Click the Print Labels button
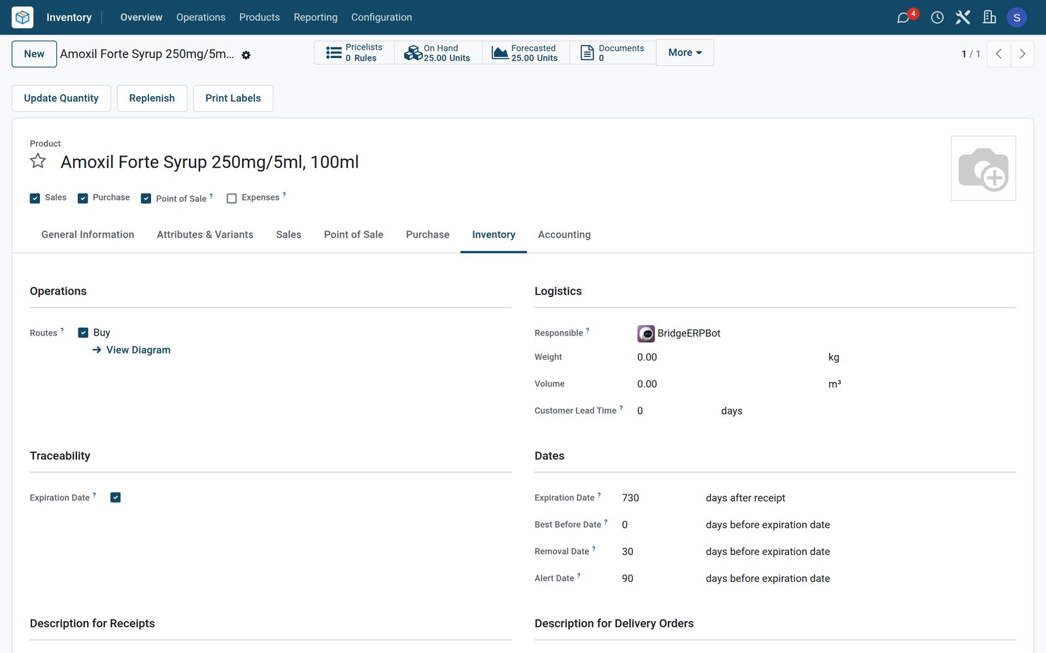1046x653 pixels. [x=233, y=99]
